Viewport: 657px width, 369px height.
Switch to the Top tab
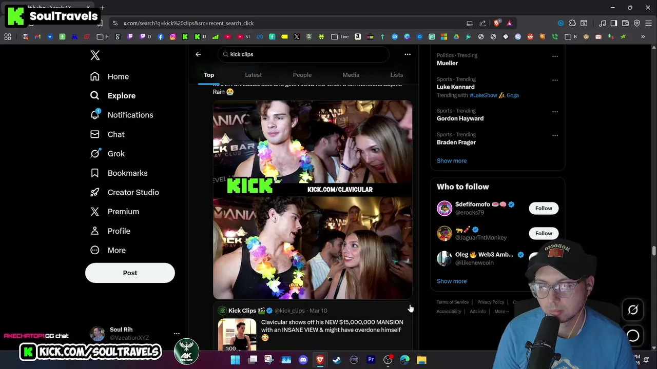pyautogui.click(x=209, y=75)
